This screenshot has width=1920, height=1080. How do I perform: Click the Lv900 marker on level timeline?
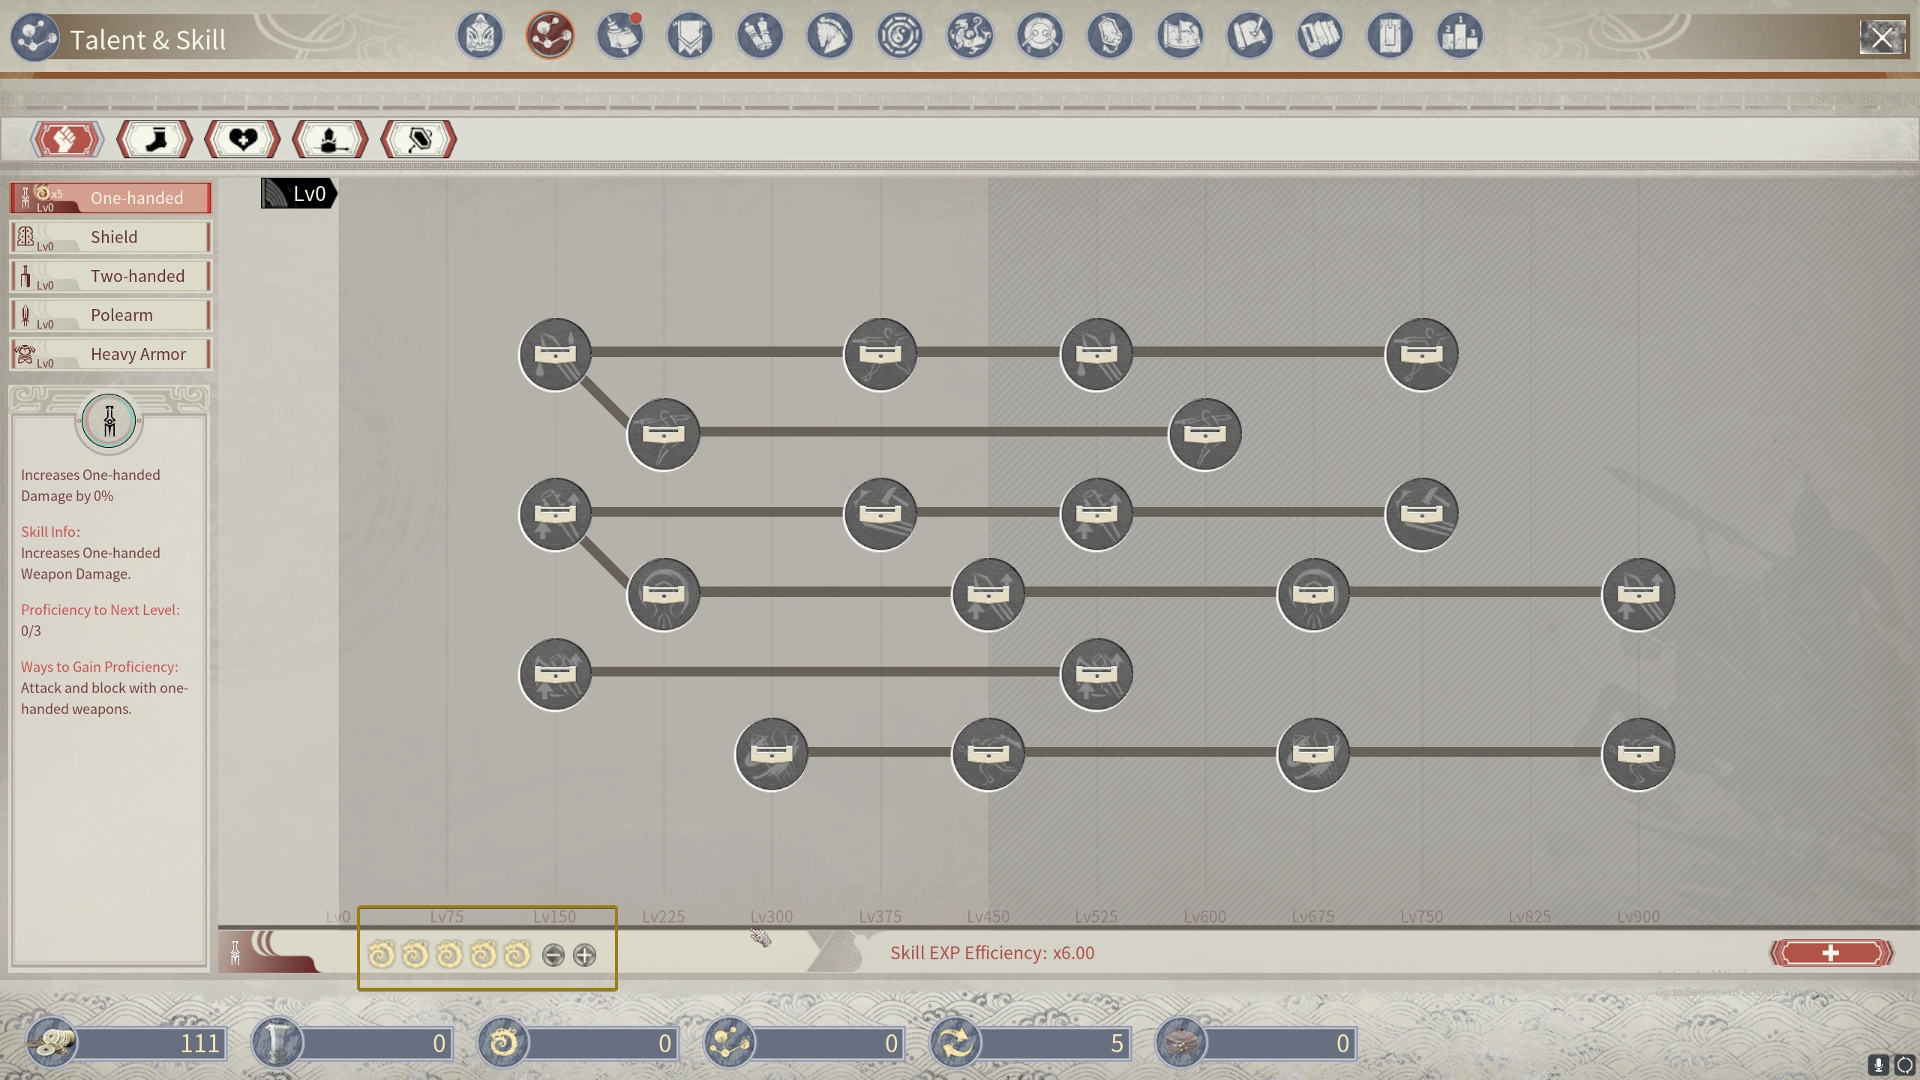point(1638,916)
